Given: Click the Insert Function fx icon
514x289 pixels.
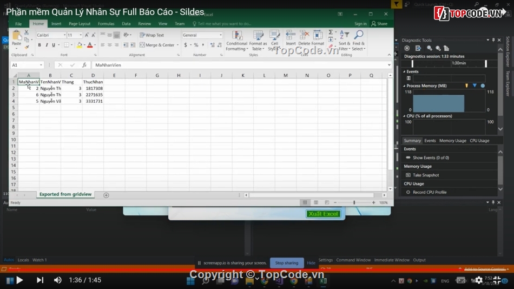Looking at the screenshot, I should click(x=84, y=65).
